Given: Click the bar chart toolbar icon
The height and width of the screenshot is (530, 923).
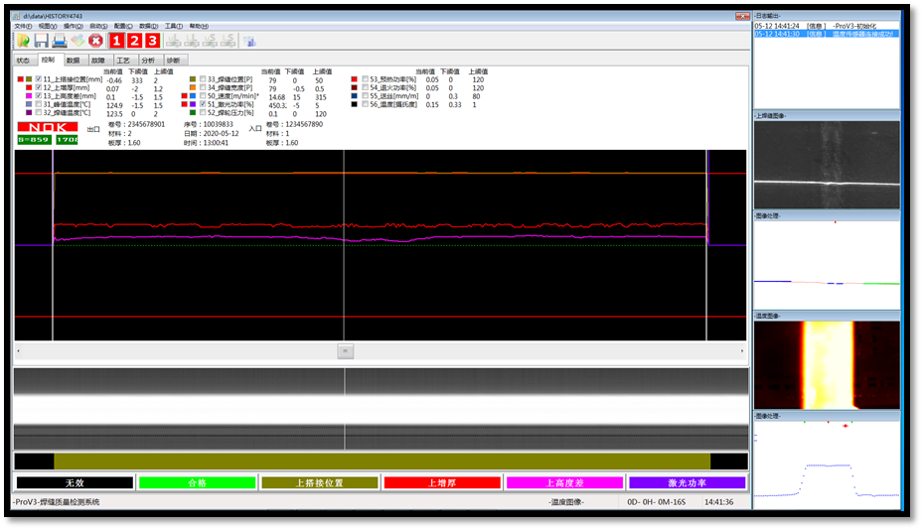Looking at the screenshot, I should (249, 41).
